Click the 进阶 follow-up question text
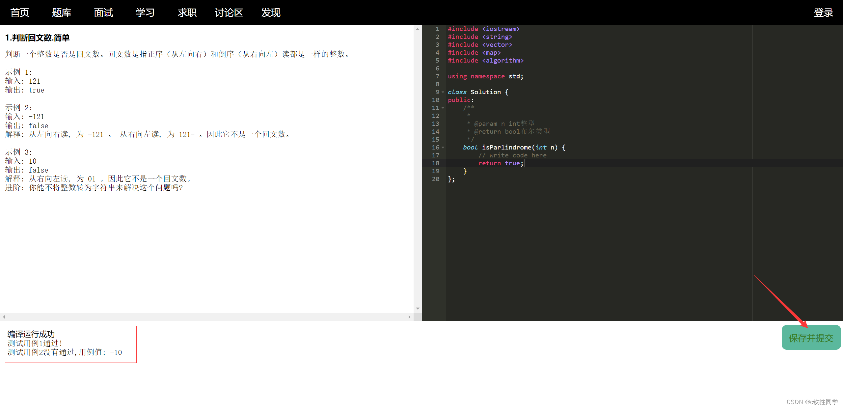The height and width of the screenshot is (408, 843). click(94, 188)
